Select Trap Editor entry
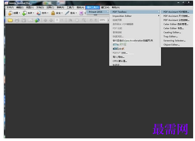 [177, 36]
